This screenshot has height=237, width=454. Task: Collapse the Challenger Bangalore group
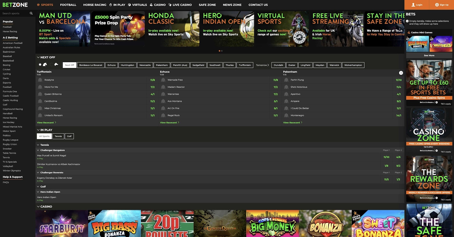pos(38,150)
